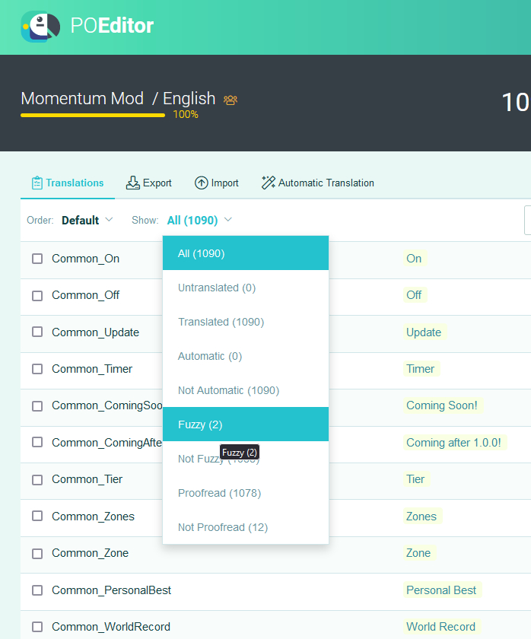
Task: Open contributors icon next to English
Action: pyautogui.click(x=231, y=100)
